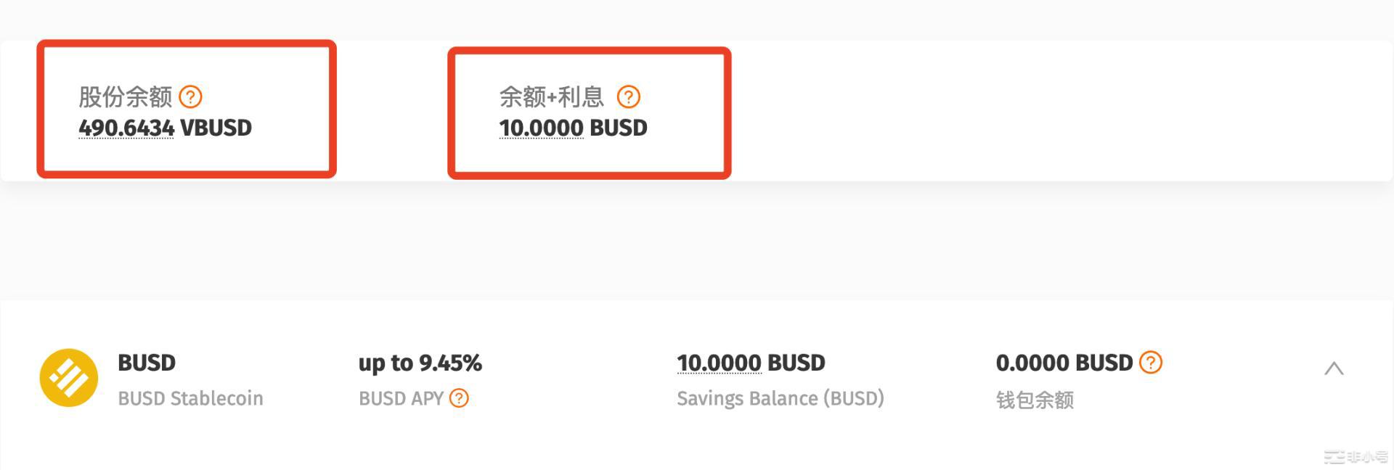This screenshot has height=470, width=1394.
Task: Click the 490.6434 VBUSD share balance value
Action: coord(165,128)
